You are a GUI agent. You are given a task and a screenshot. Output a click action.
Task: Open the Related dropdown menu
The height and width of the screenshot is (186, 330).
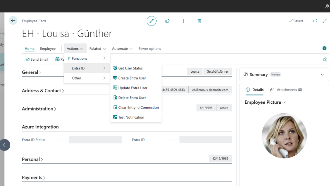click(x=97, y=48)
